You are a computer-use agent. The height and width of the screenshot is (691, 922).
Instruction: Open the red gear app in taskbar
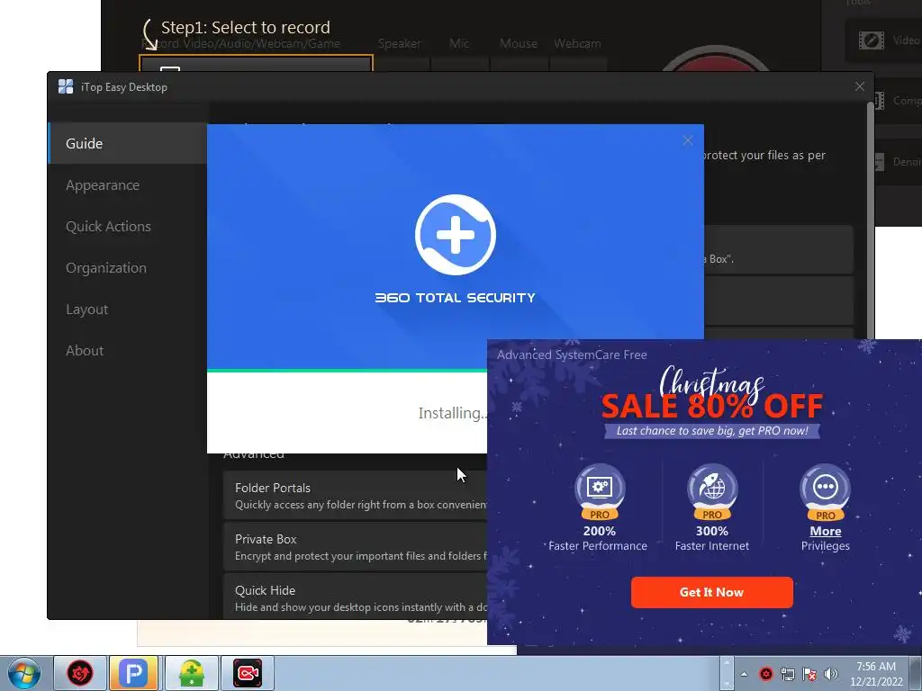(80, 673)
